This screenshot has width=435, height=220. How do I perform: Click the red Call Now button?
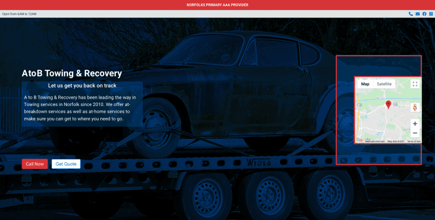[35, 164]
